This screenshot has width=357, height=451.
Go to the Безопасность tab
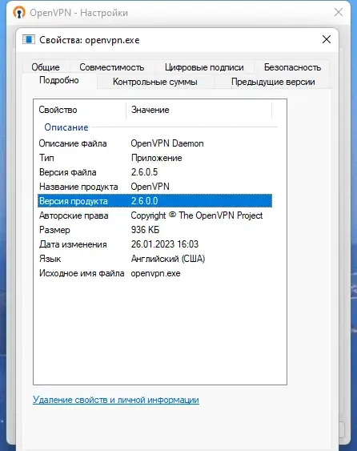292,67
